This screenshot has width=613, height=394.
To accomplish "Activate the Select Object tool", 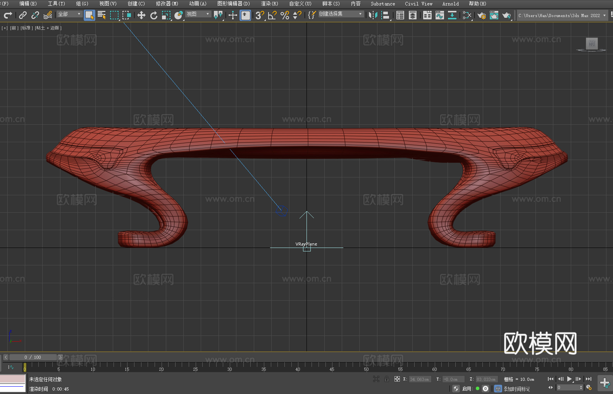I will point(90,15).
